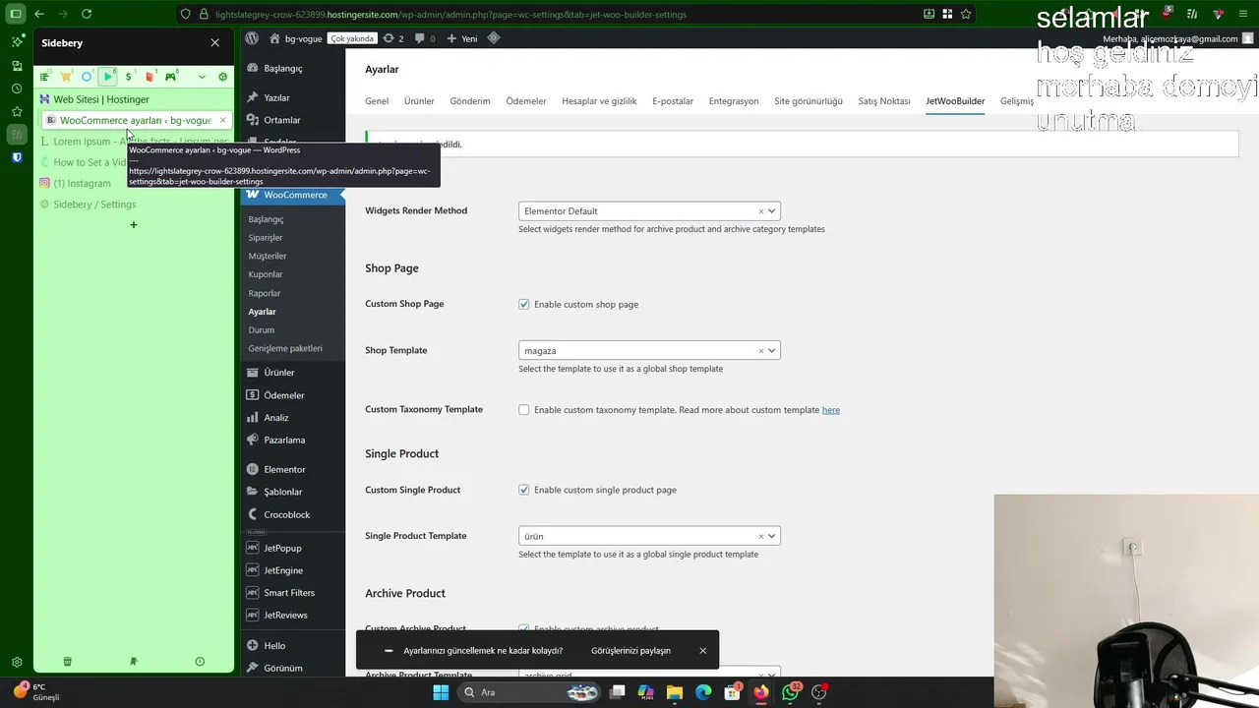Clear the Elementor Default selection
The image size is (1259, 708).
pyautogui.click(x=760, y=211)
